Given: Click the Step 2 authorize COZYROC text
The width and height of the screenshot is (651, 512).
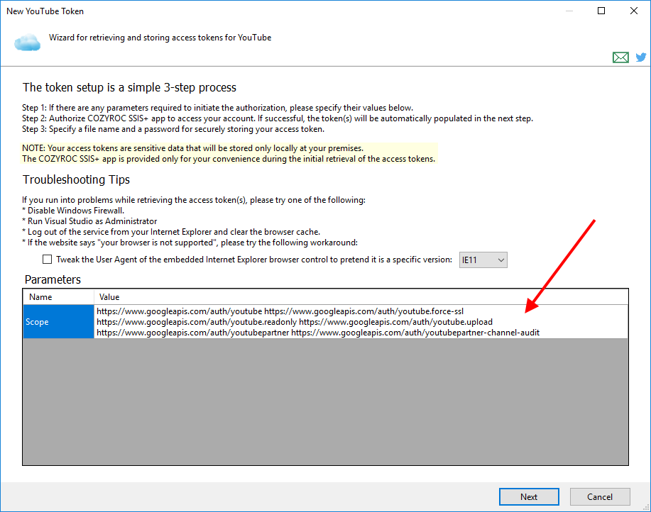Looking at the screenshot, I should 278,118.
